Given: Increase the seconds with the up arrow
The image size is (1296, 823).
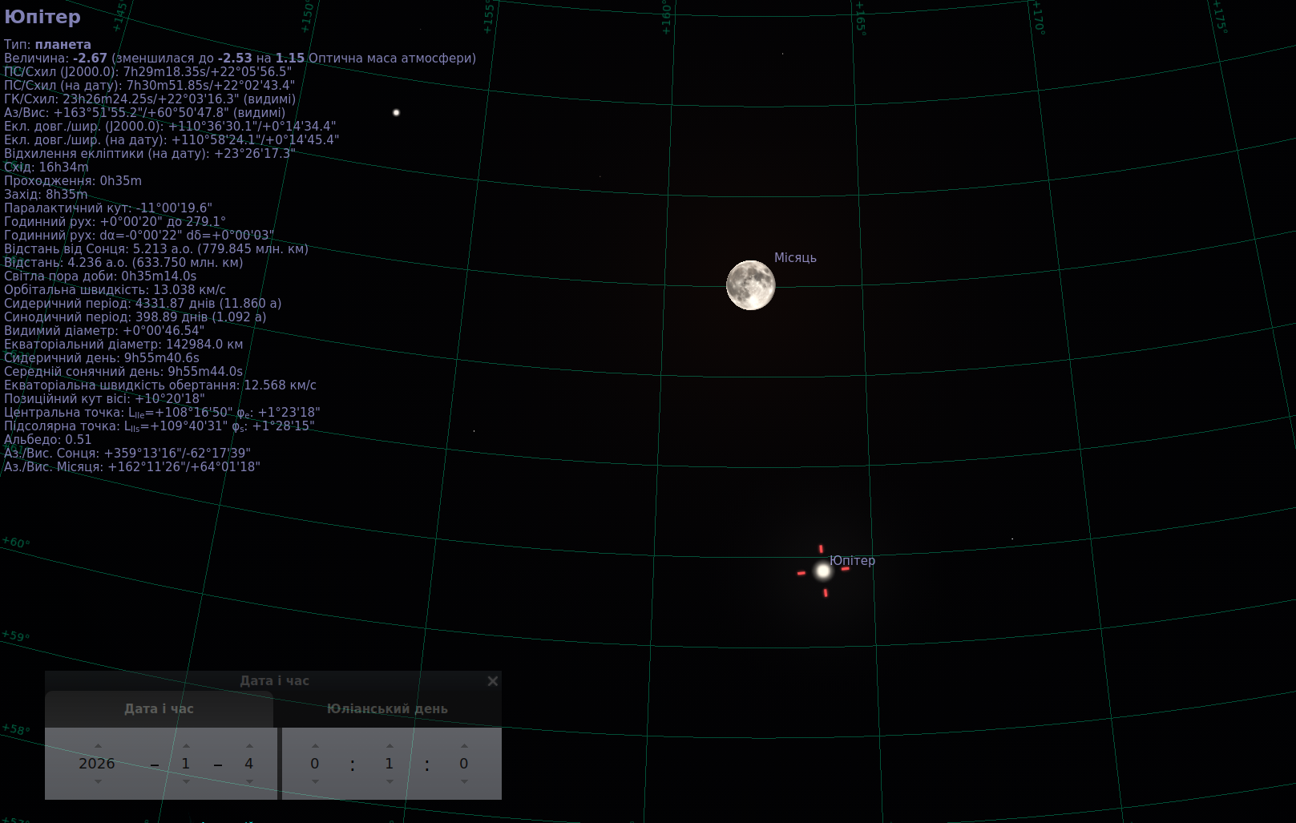Looking at the screenshot, I should (464, 745).
